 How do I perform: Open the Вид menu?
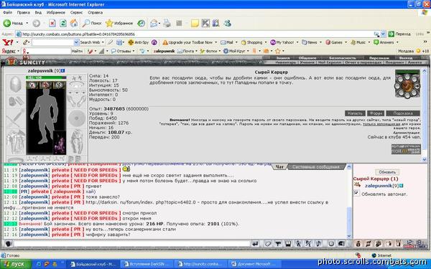[38, 13]
